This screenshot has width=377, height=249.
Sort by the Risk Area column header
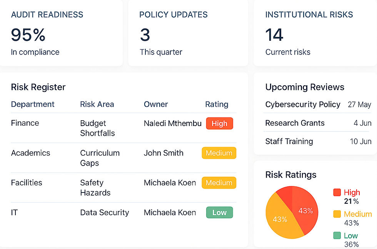coord(97,104)
